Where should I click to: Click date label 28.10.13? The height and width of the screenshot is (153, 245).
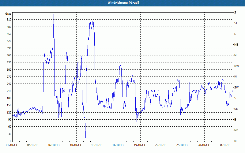click(x=203, y=145)
